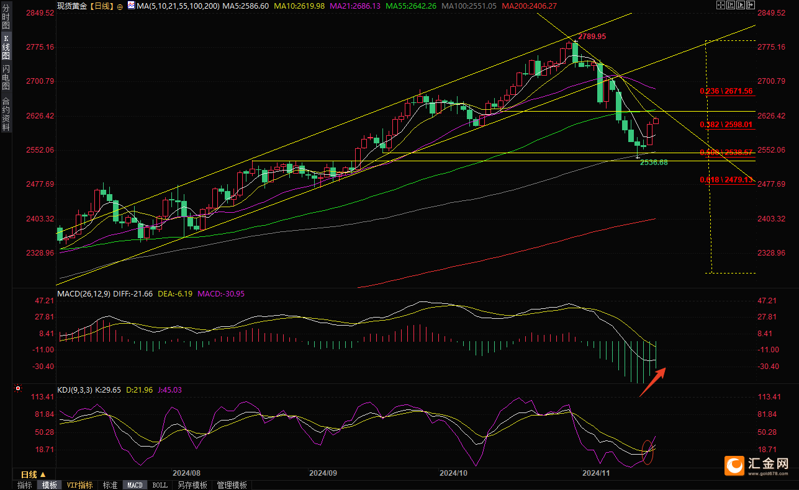The height and width of the screenshot is (490, 799).
Task: Switch to the 标准 template
Action: pyautogui.click(x=110, y=485)
